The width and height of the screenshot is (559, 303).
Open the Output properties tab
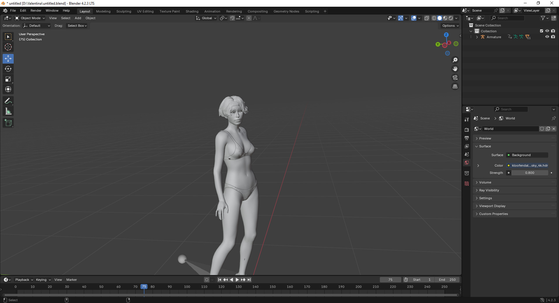(467, 138)
